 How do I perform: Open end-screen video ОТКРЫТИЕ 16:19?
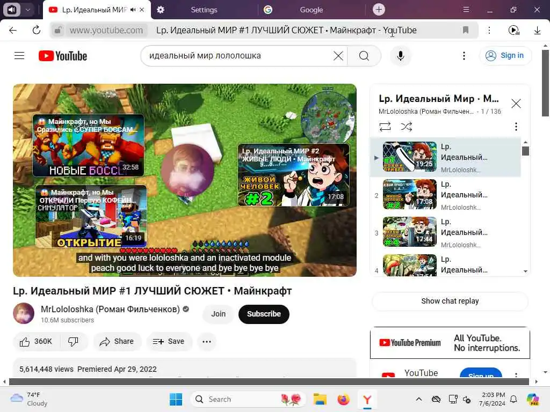click(91, 217)
